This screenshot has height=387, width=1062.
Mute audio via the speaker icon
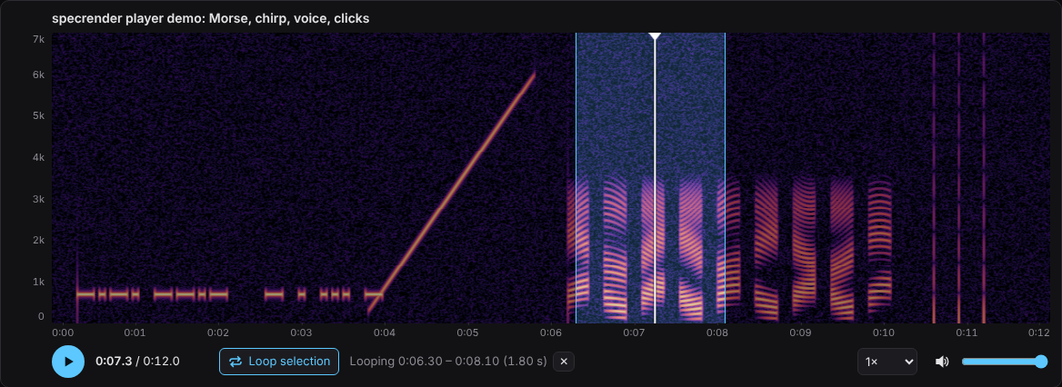941,362
